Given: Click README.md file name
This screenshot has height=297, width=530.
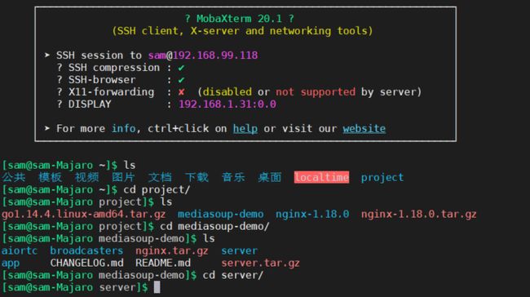Looking at the screenshot, I should tap(163, 263).
